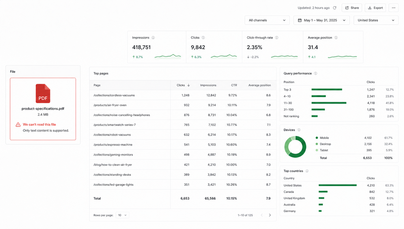
Task: Click the info icon next to Clicks metric
Action: tap(203, 38)
